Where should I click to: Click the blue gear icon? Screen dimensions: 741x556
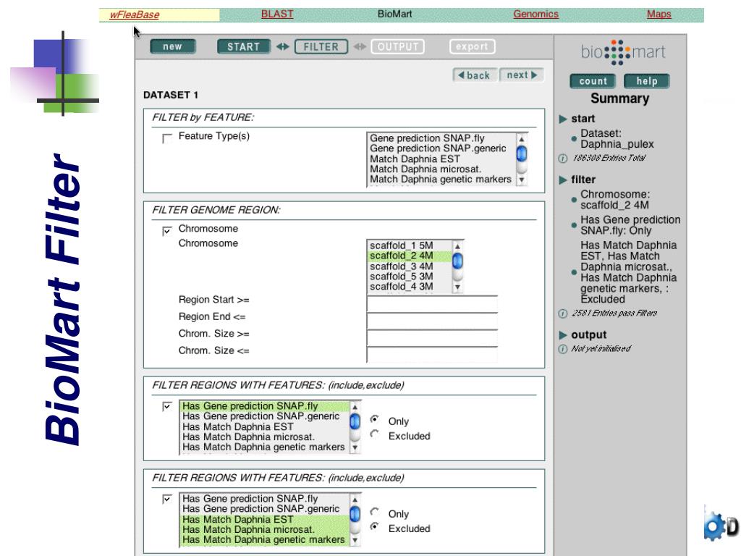714,526
